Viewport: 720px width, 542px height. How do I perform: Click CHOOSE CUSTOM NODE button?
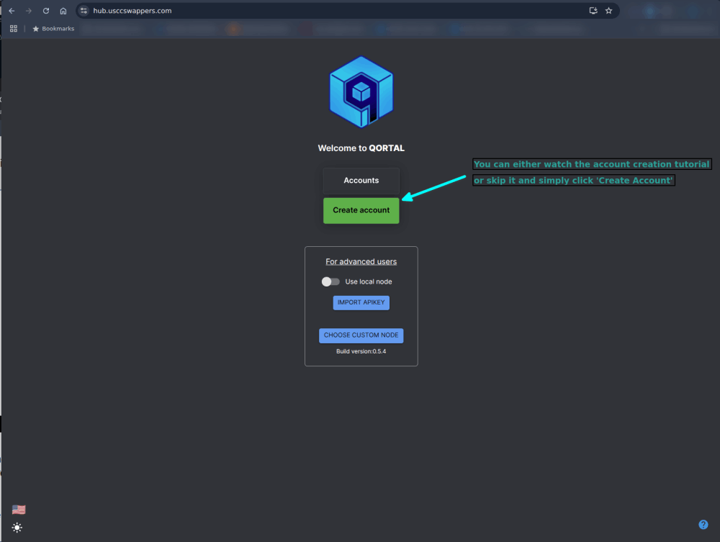coord(361,335)
